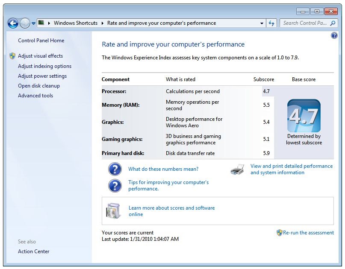
Task: Click the Re-run the assessment refresh icon
Action: tap(280, 233)
